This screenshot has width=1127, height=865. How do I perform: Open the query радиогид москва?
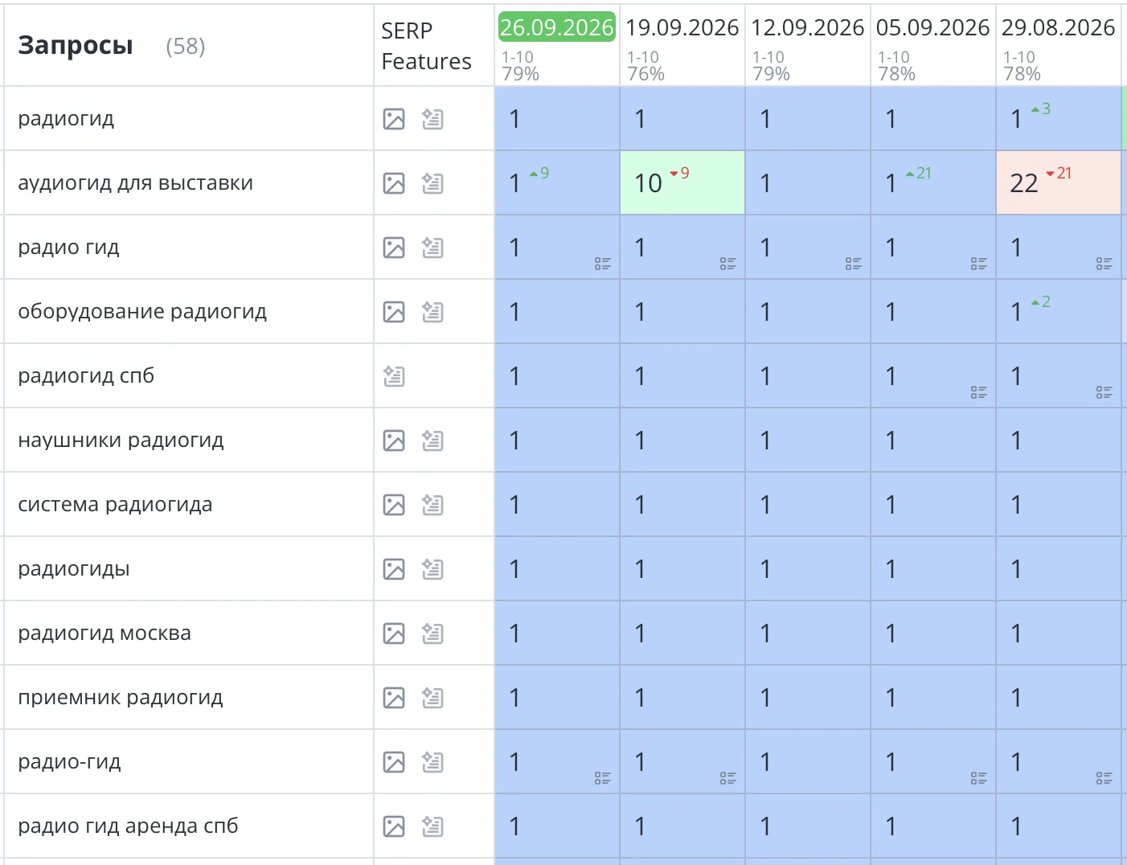click(105, 633)
